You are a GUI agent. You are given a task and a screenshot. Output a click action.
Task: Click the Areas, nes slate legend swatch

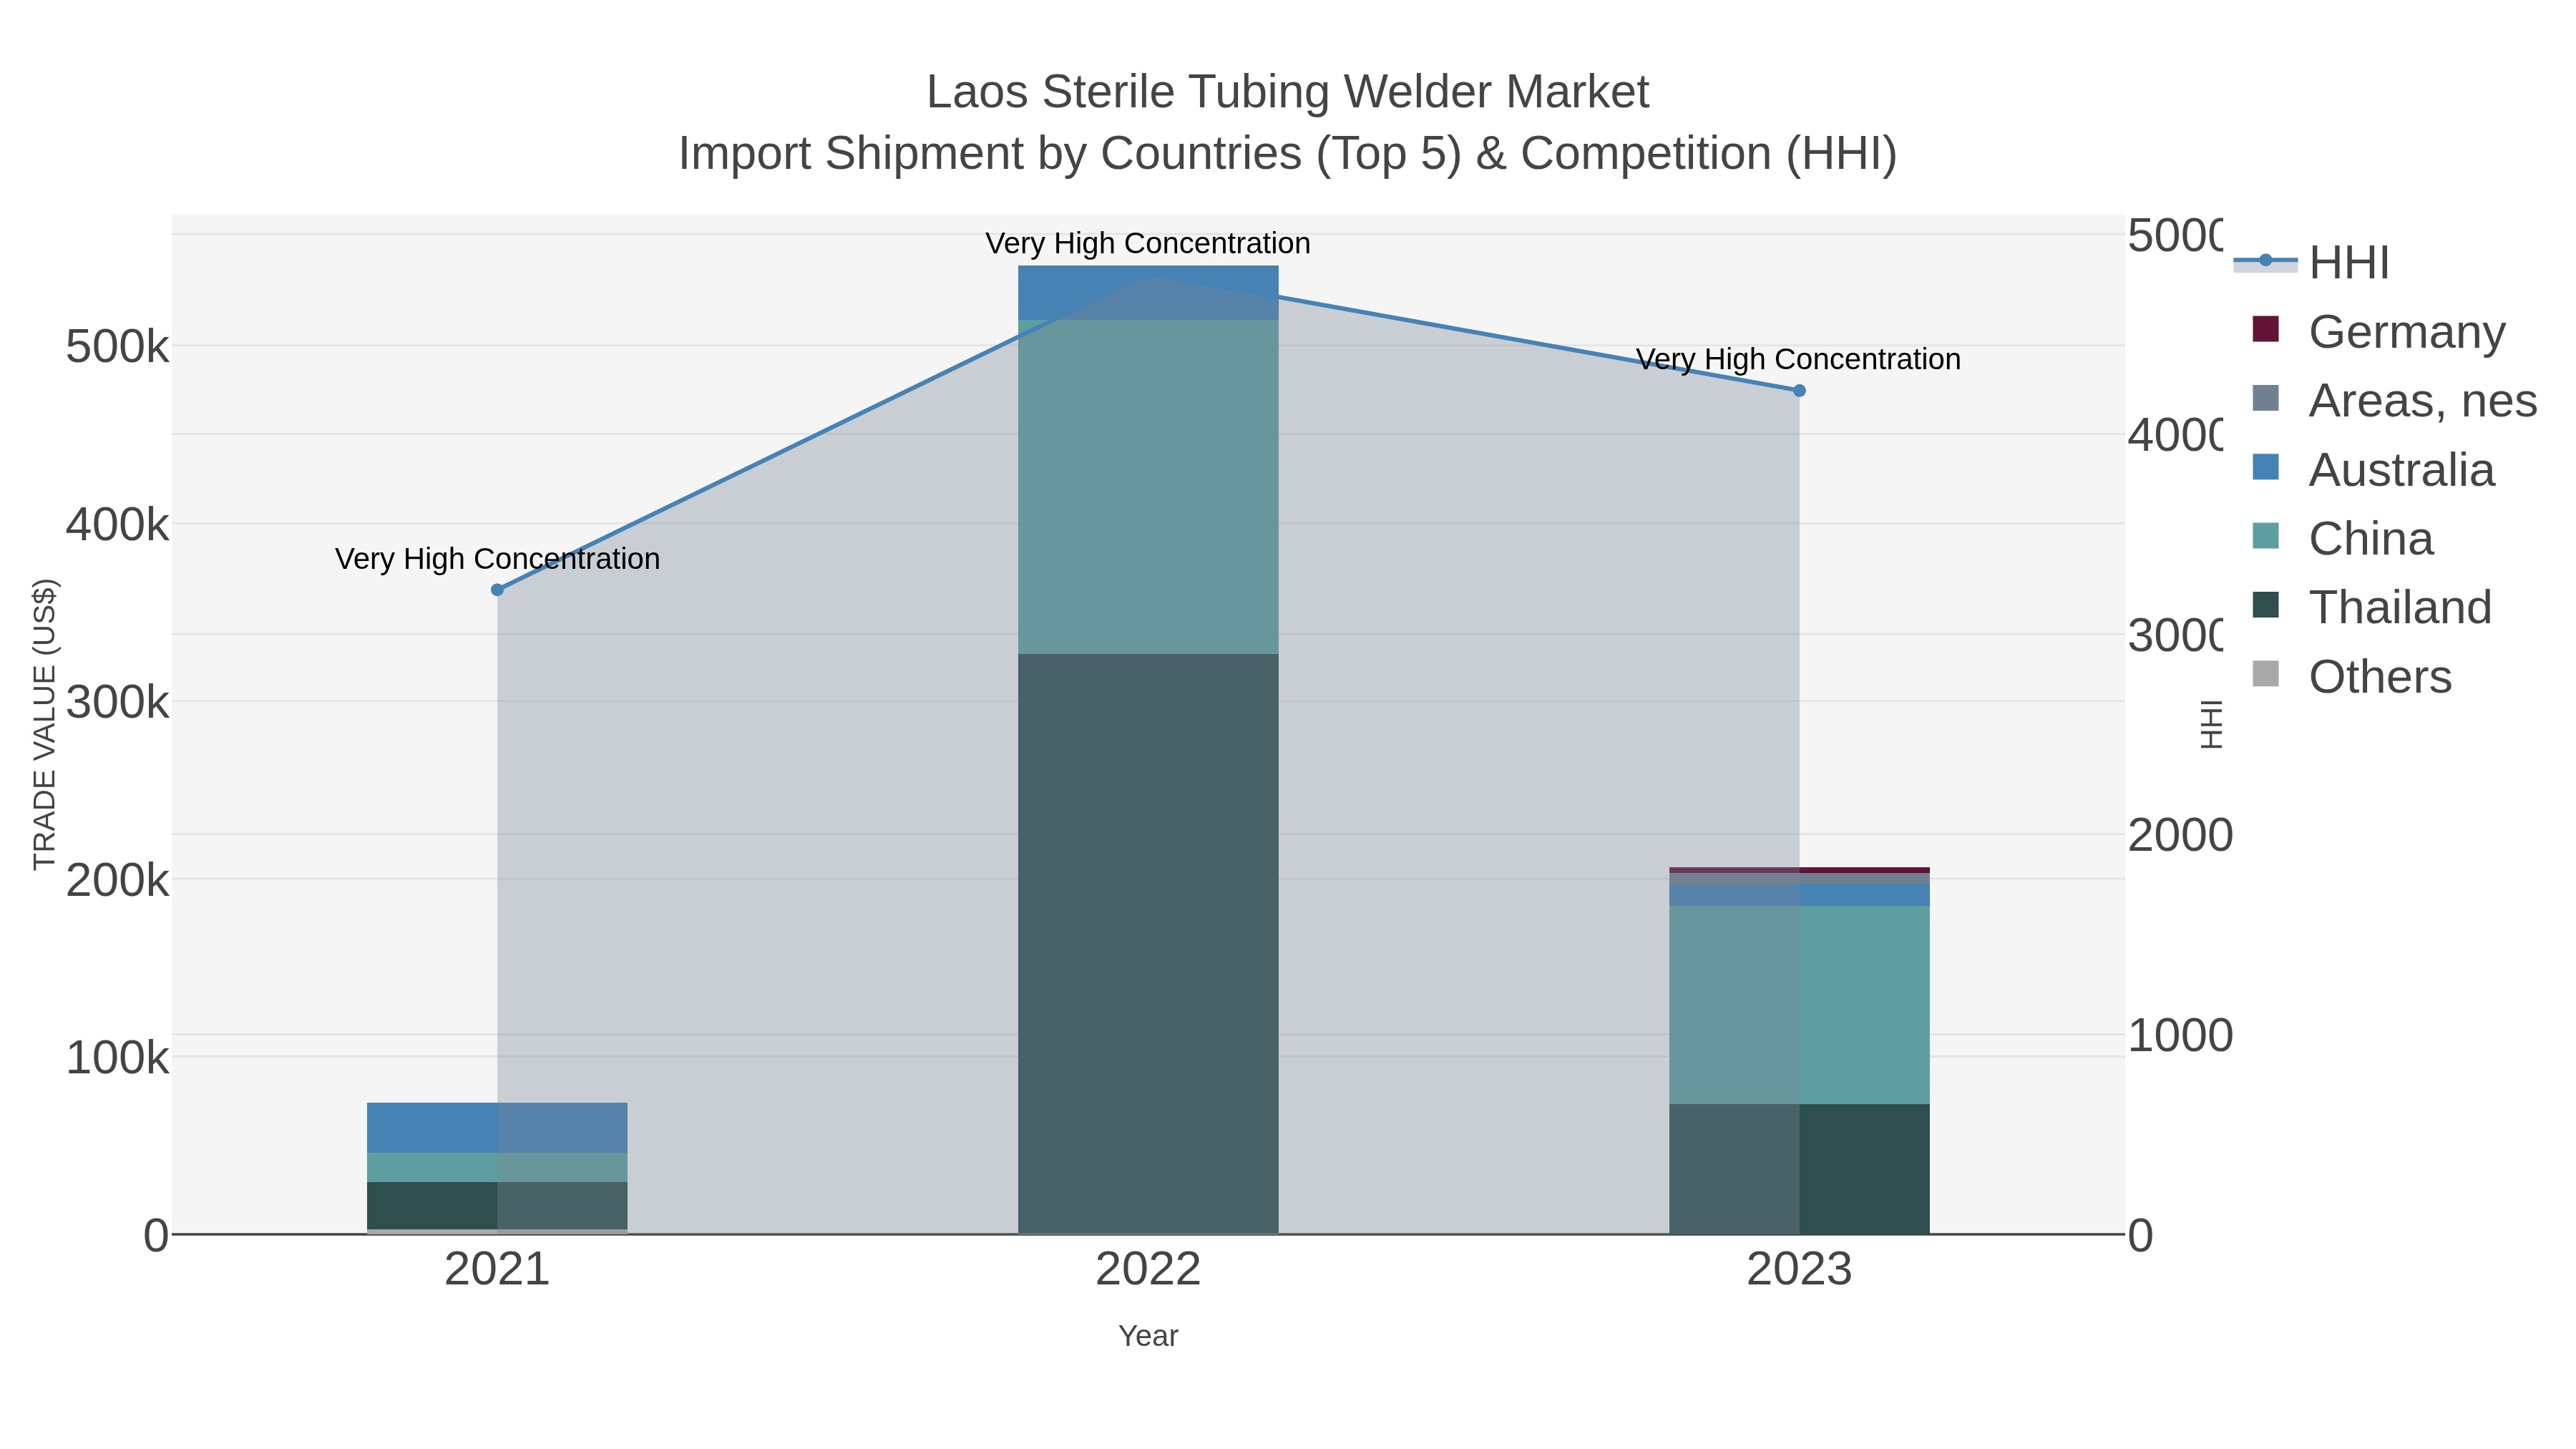pos(2266,398)
